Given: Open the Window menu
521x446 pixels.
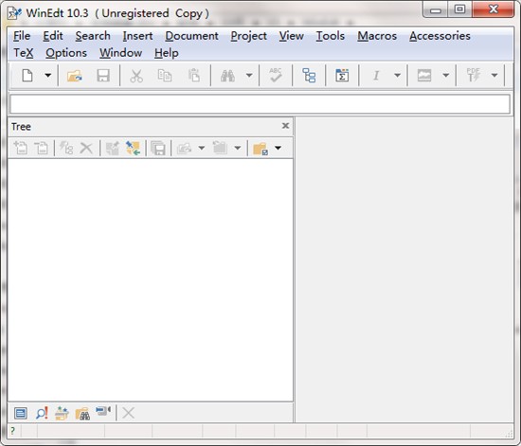Looking at the screenshot, I should click(x=120, y=53).
